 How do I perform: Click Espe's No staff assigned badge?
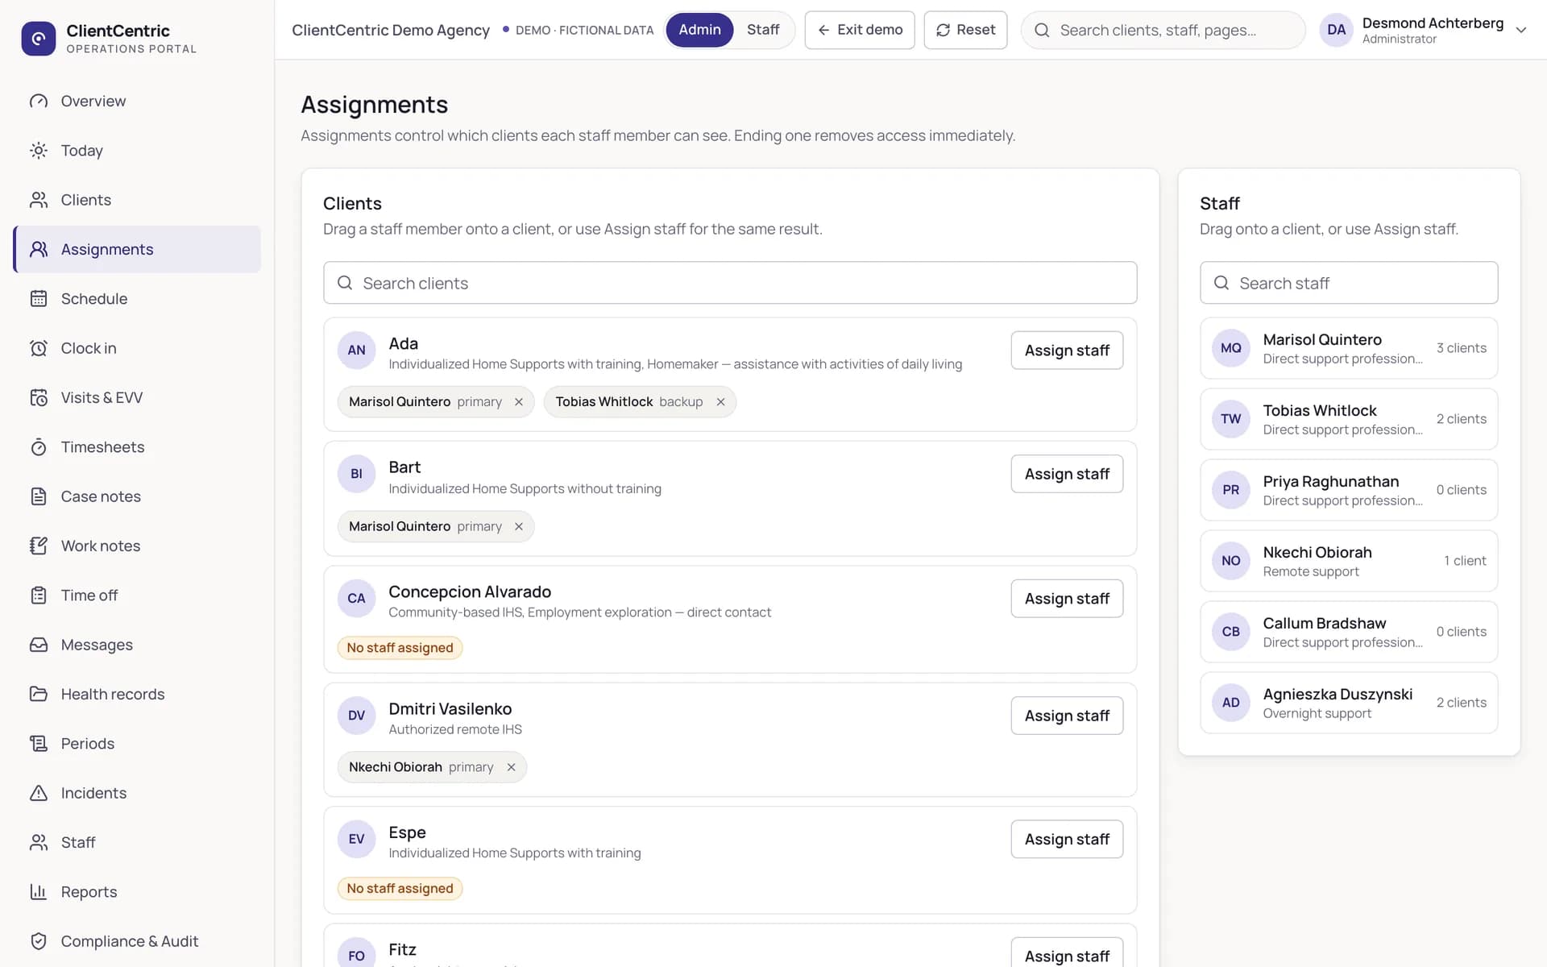coord(400,889)
